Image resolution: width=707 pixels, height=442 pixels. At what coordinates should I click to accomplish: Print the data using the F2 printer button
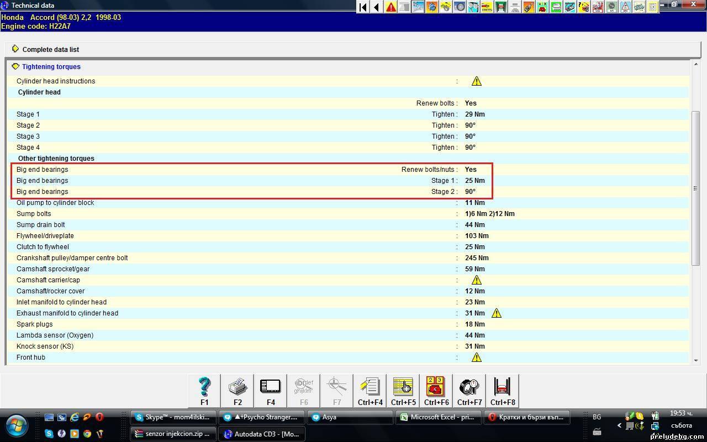pyautogui.click(x=238, y=391)
